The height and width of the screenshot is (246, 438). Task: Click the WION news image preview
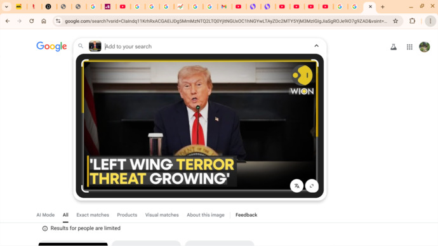click(200, 126)
